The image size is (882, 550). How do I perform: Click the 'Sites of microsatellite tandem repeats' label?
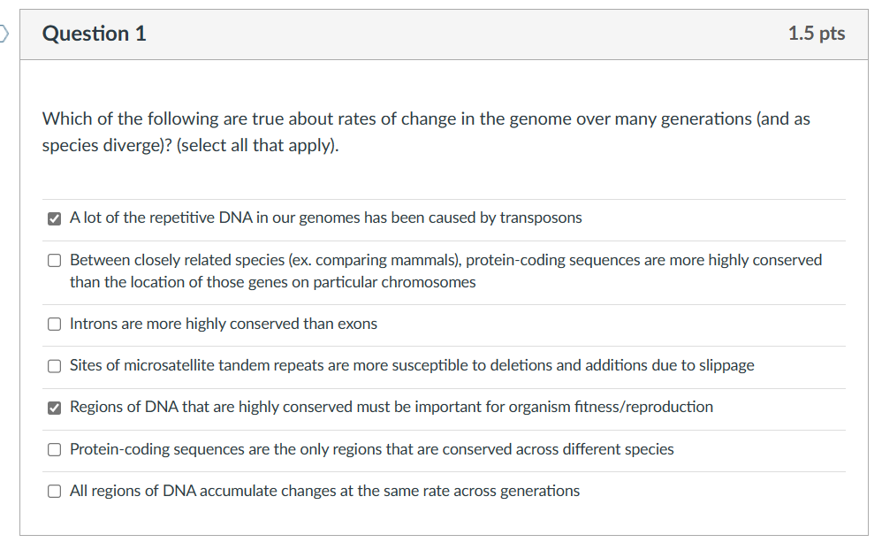click(412, 365)
